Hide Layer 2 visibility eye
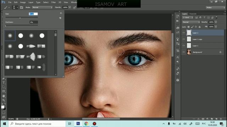The height and width of the screenshot is (127, 227). (184, 33)
